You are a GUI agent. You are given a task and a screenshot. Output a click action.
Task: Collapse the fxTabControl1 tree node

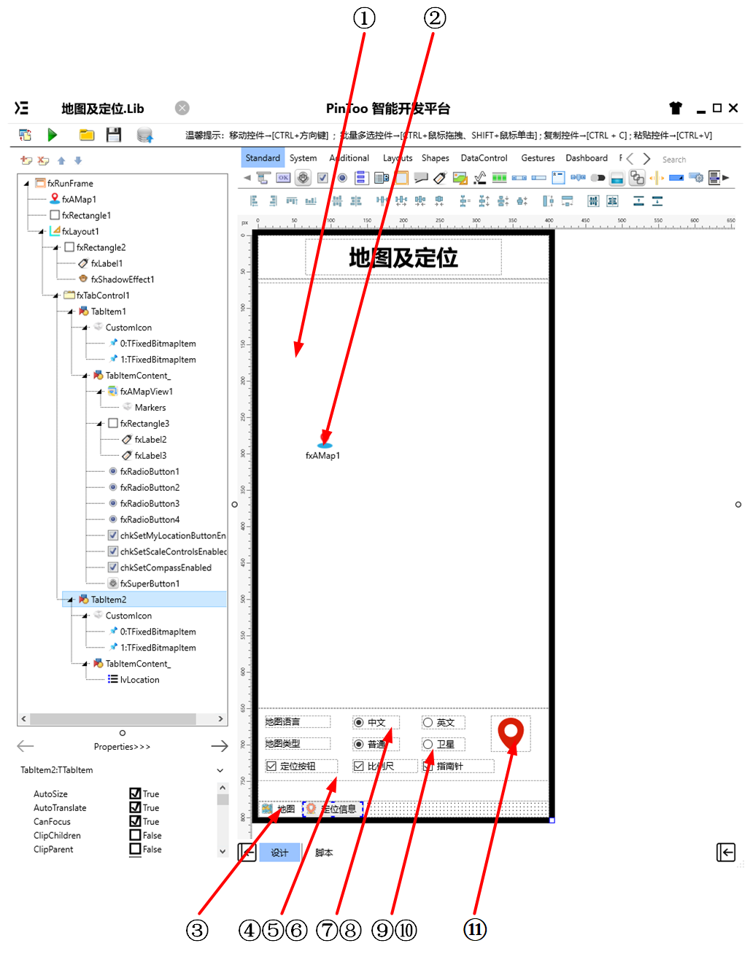tap(56, 295)
